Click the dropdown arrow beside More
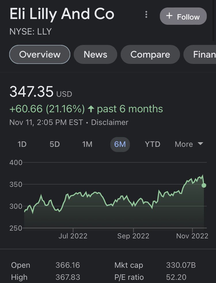The image size is (216, 283). coord(200,144)
